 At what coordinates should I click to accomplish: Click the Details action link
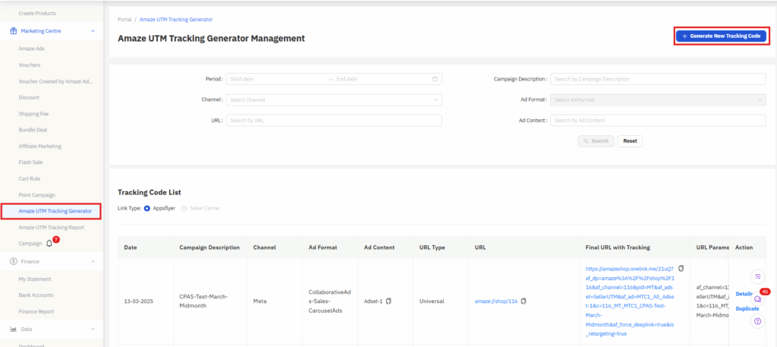pos(744,294)
